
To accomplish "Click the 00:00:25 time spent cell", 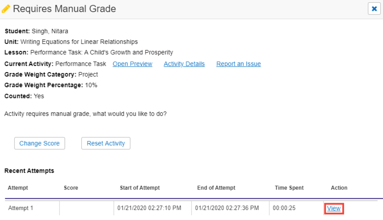I will click(x=283, y=208).
